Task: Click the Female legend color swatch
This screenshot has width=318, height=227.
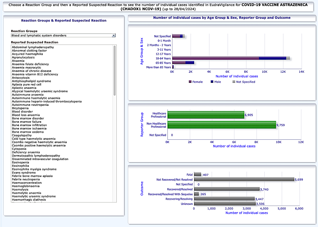Action: (x=190, y=82)
